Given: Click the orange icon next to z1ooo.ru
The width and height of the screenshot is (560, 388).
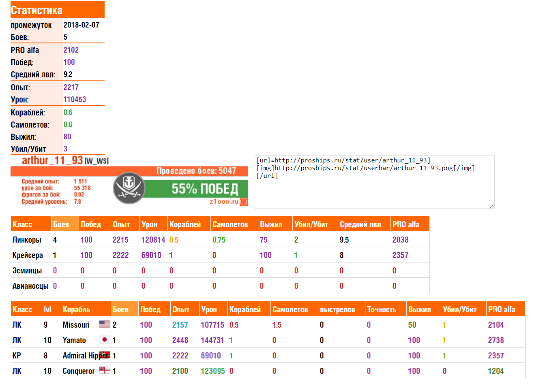Looking at the screenshot, I should point(244,202).
